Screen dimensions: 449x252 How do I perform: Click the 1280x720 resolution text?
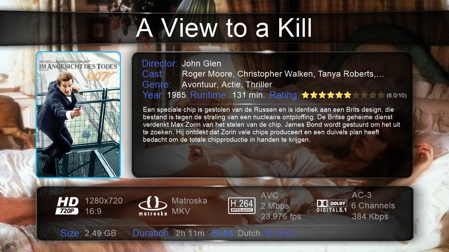104,201
